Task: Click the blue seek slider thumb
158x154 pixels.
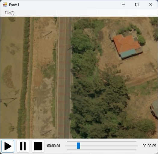Action: 78,146
